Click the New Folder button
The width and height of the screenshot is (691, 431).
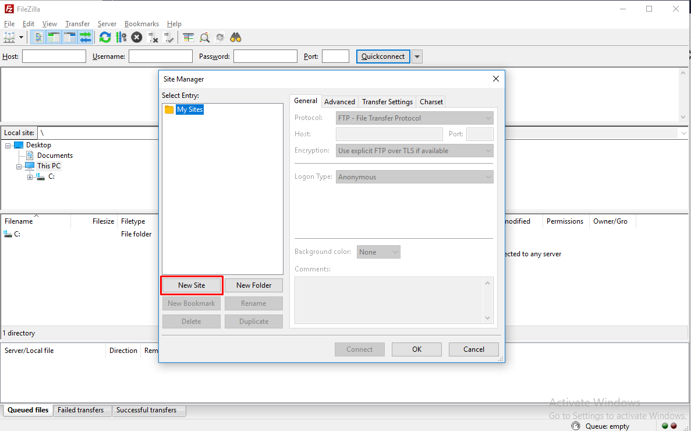tap(254, 285)
